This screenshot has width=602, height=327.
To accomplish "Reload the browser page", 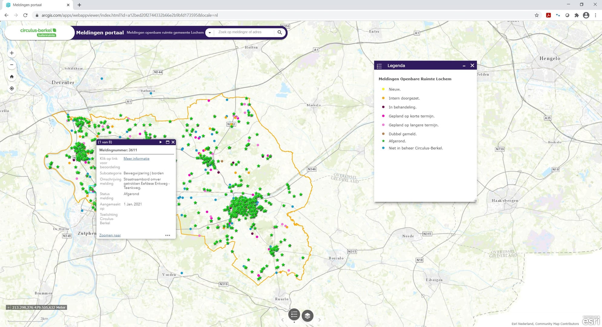I will tap(25, 15).
